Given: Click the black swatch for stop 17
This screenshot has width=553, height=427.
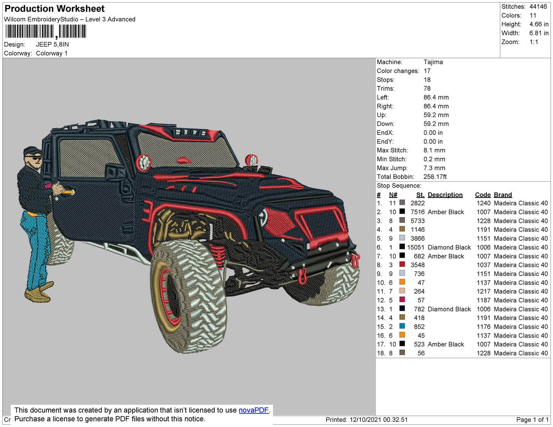Looking at the screenshot, I should tap(402, 344).
